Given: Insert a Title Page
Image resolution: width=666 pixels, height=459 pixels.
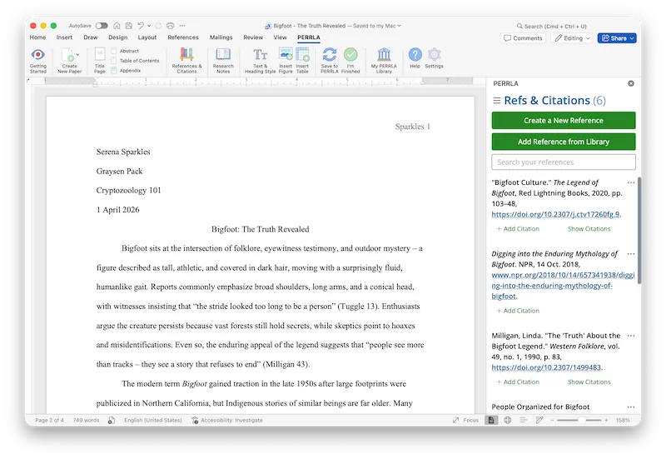Looking at the screenshot, I should tap(99, 60).
